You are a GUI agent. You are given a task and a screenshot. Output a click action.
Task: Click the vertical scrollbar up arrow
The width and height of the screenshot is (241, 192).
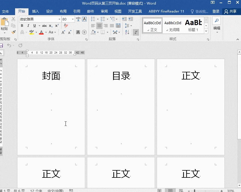pos(239,52)
